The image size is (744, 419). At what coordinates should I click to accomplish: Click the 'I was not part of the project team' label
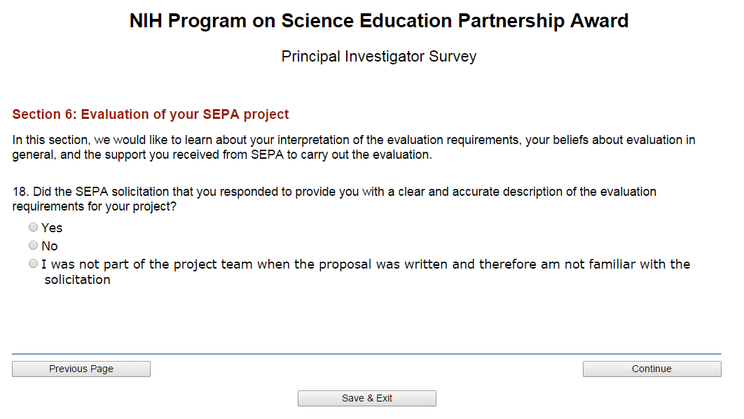pyautogui.click(x=366, y=264)
